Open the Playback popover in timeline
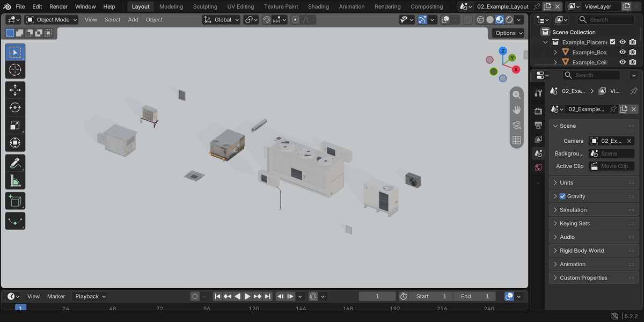This screenshot has height=322, width=644. pyautogui.click(x=90, y=296)
